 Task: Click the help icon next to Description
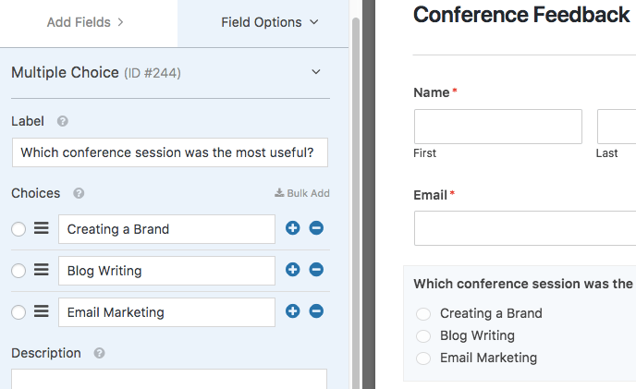tap(99, 353)
